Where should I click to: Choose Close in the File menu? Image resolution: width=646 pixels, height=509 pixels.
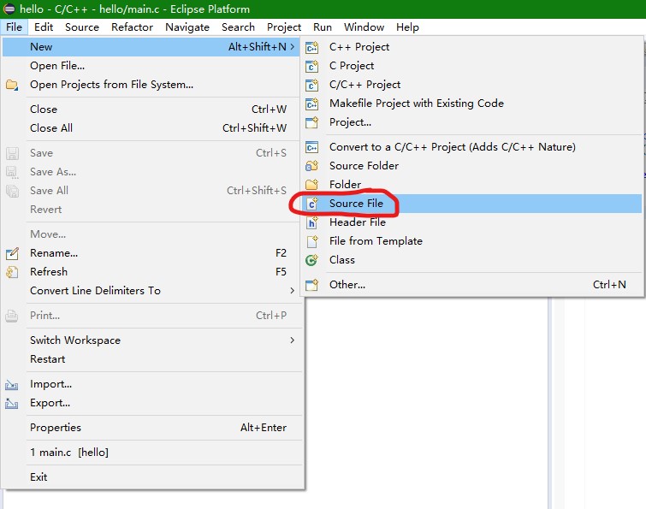tap(152, 109)
